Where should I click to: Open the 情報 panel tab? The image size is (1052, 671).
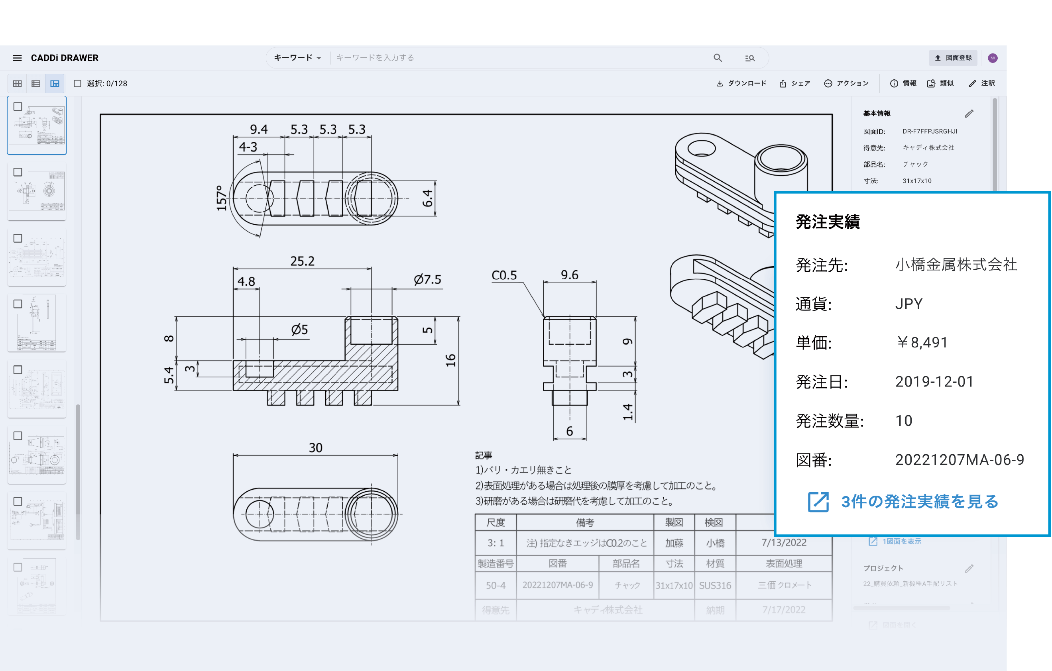pos(903,83)
